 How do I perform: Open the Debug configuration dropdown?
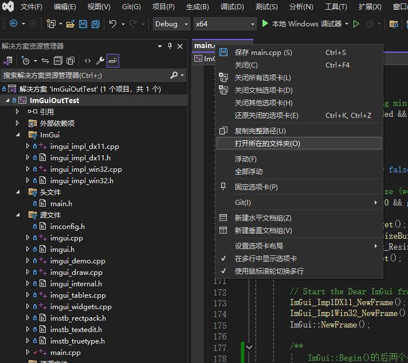[x=171, y=24]
